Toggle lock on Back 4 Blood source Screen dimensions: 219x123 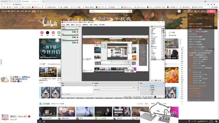point(163,37)
